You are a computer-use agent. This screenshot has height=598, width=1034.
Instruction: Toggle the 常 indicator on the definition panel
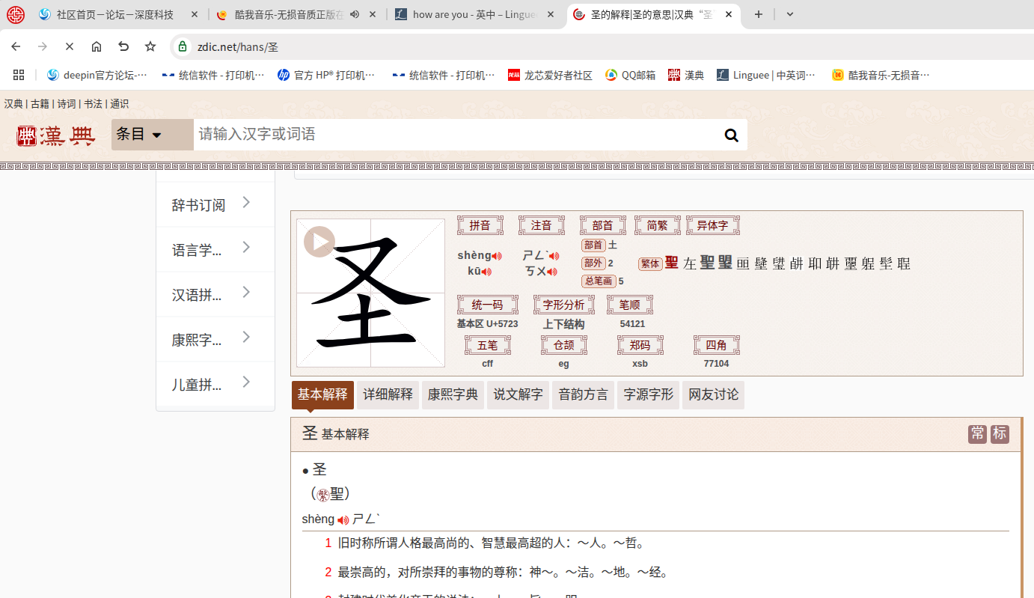point(977,434)
